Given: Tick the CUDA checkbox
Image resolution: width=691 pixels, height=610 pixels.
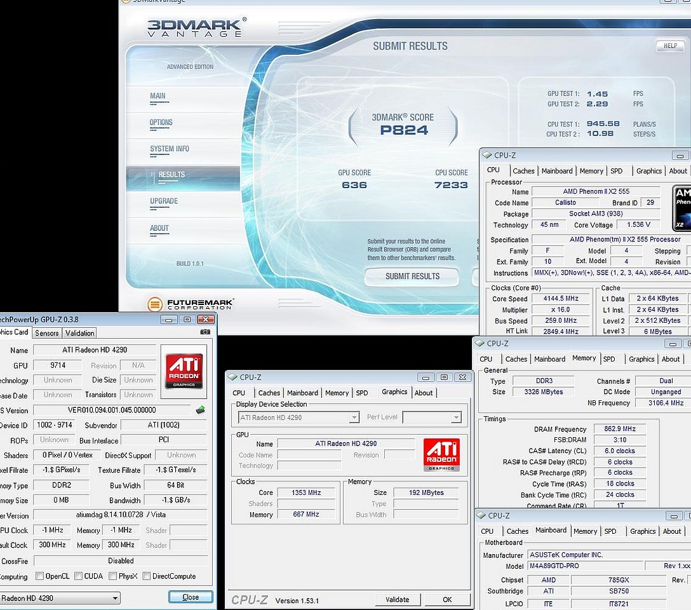Looking at the screenshot, I should point(79,576).
